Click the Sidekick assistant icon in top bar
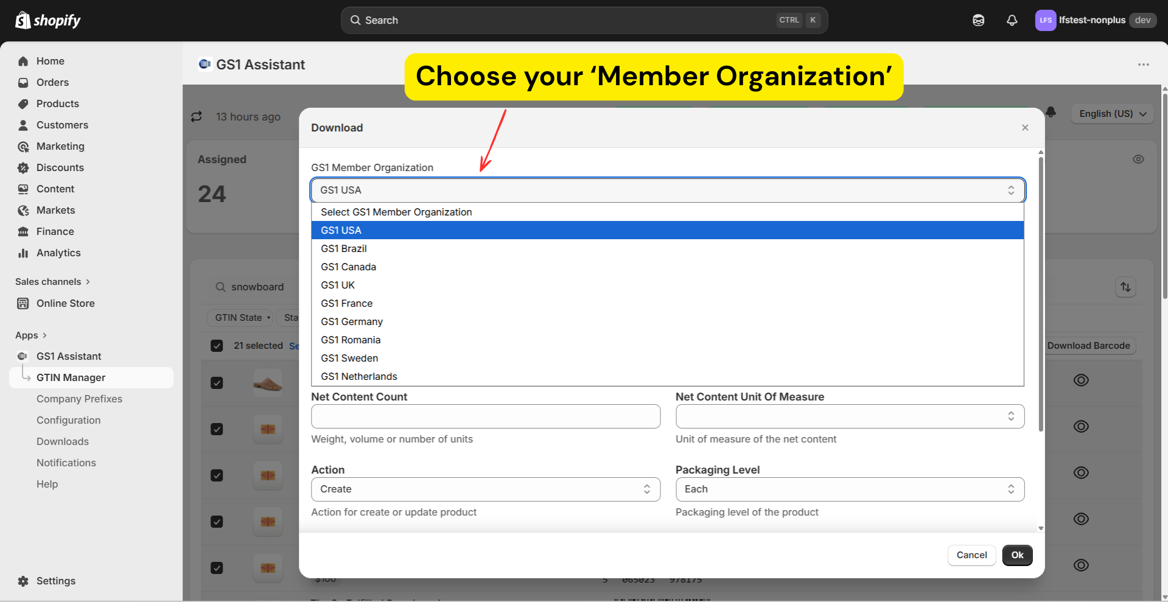Viewport: 1168px width, 602px height. tap(978, 20)
